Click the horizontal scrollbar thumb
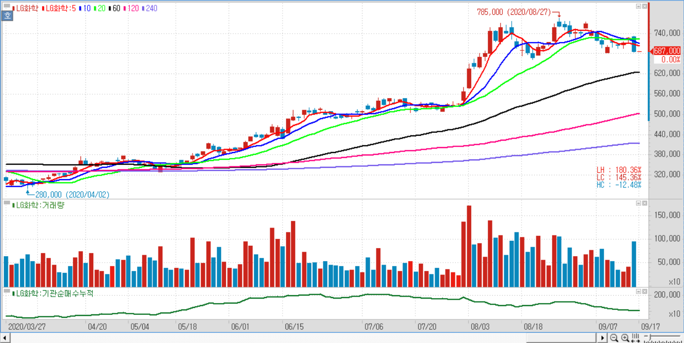The height and width of the screenshot is (343, 684). tap(562, 338)
